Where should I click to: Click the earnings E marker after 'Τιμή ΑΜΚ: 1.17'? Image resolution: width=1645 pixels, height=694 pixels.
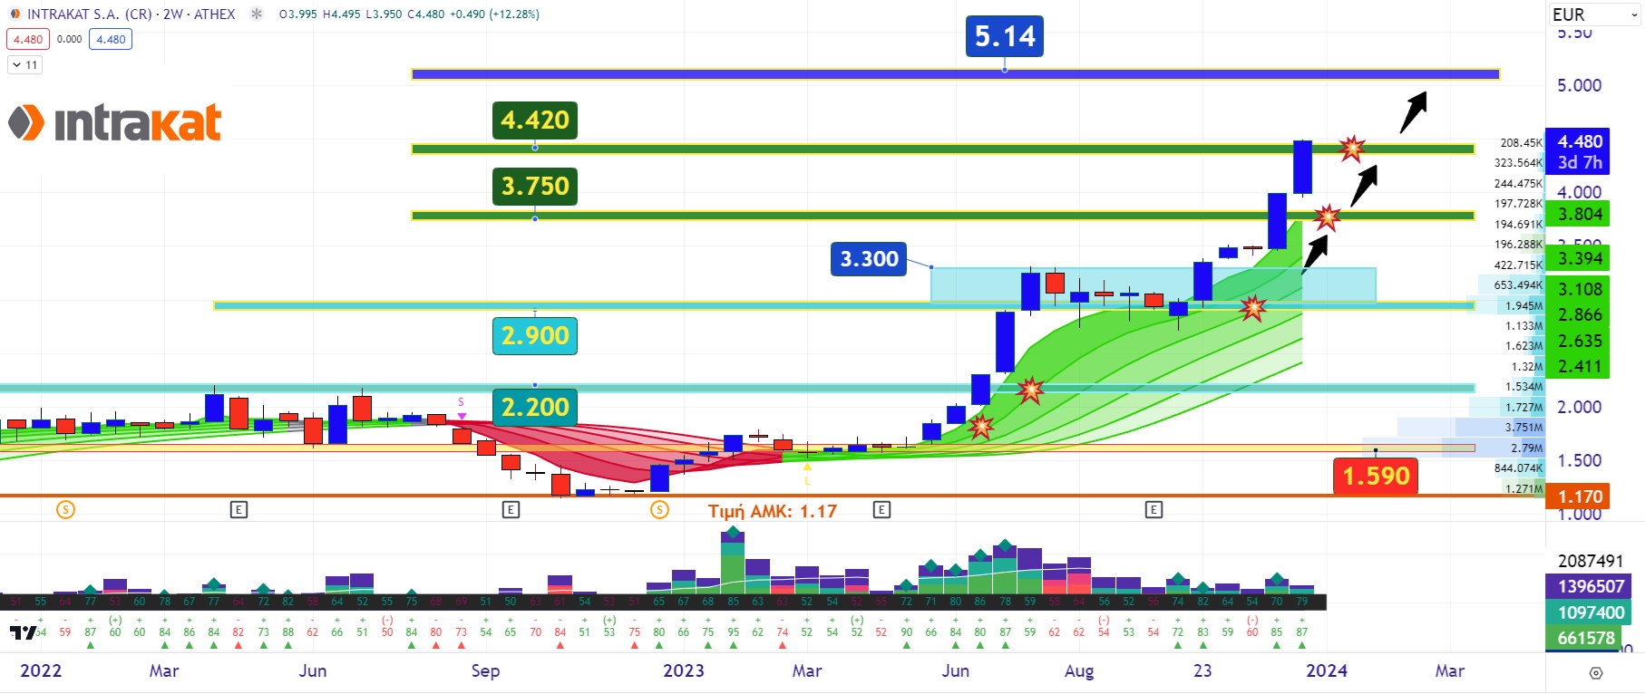(x=881, y=509)
